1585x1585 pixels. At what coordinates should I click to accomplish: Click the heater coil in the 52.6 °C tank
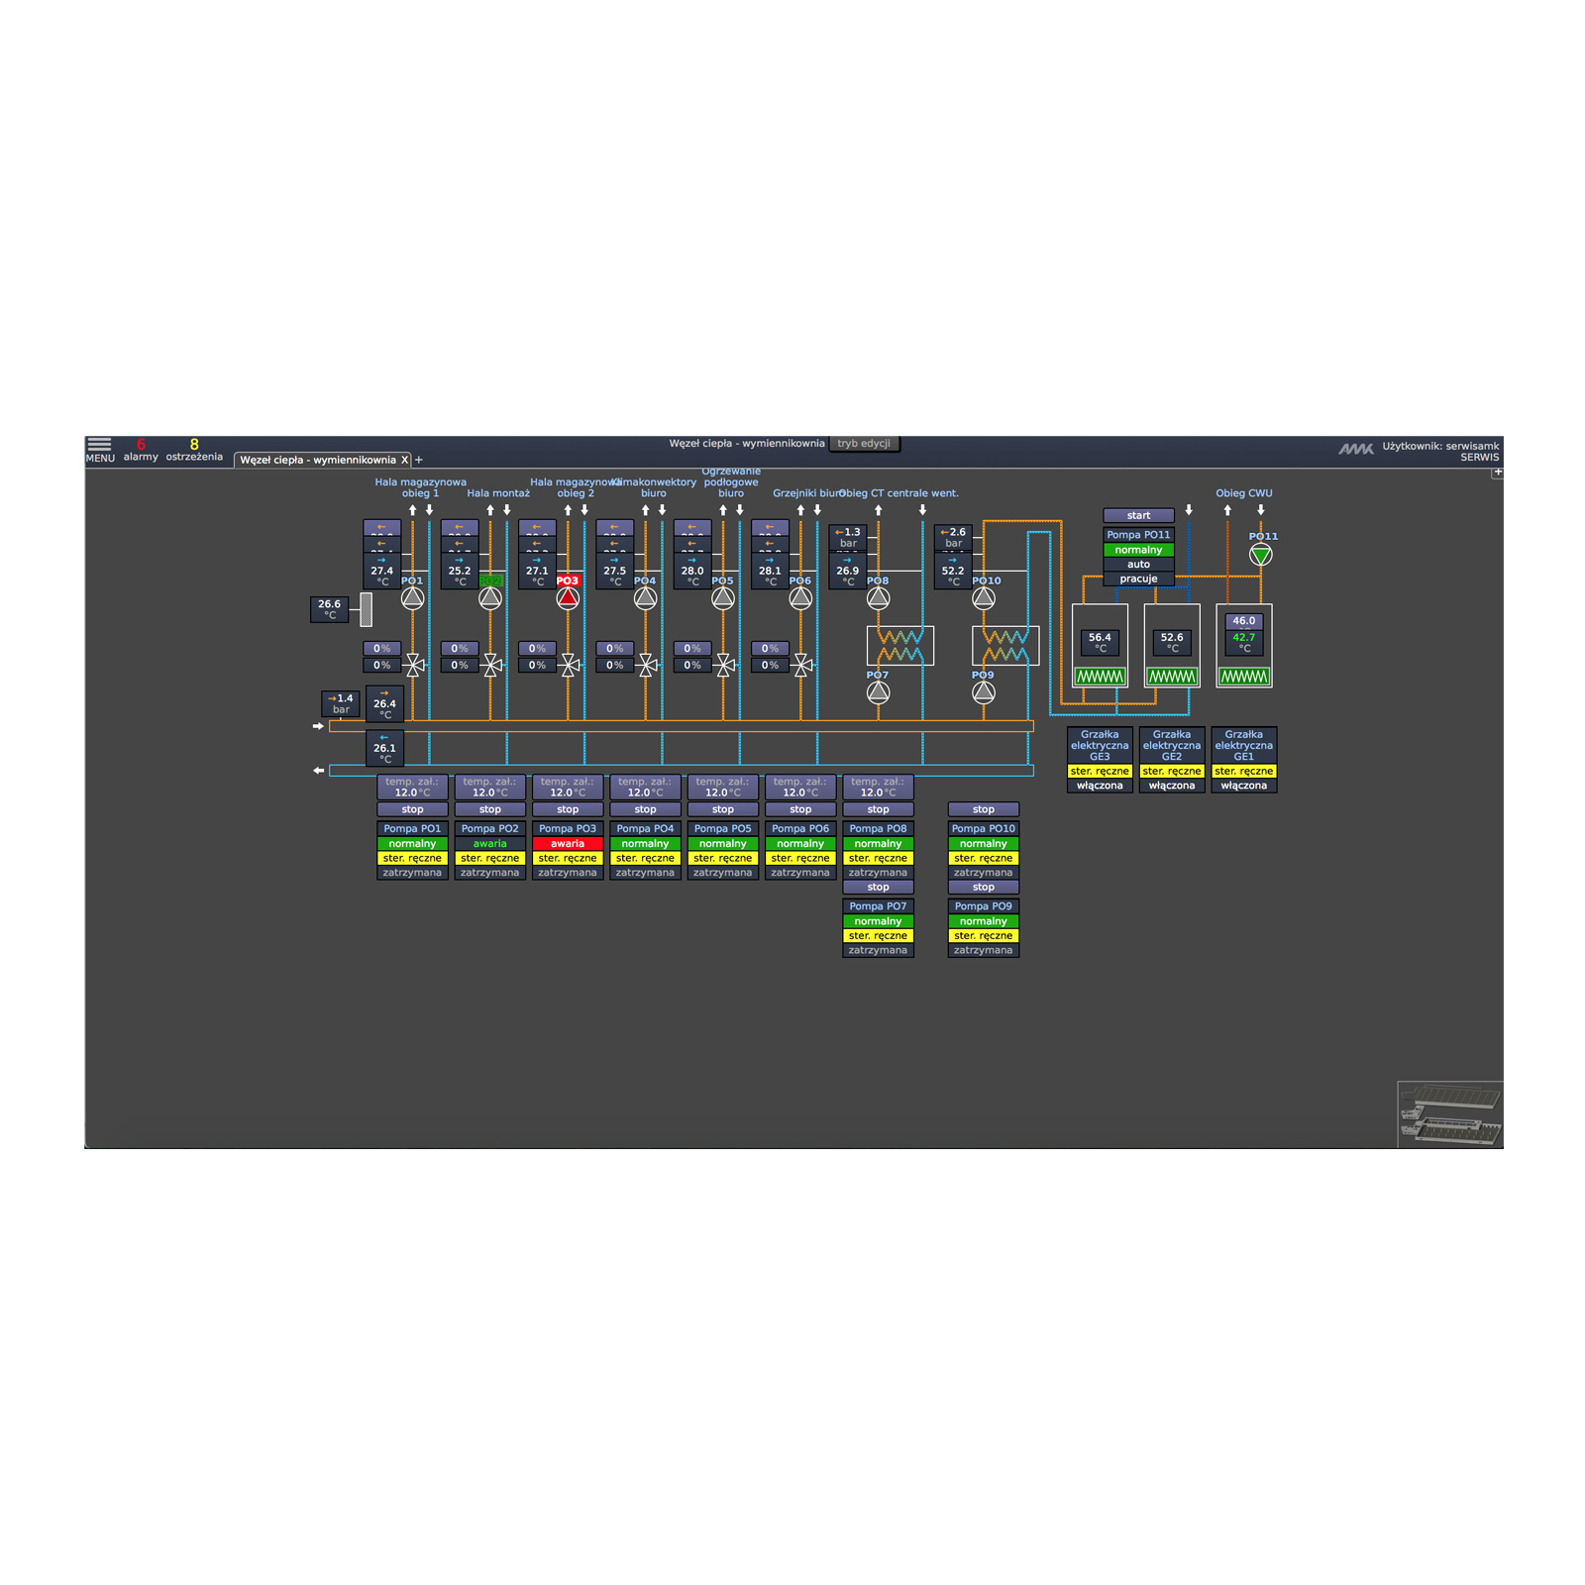click(x=1172, y=677)
